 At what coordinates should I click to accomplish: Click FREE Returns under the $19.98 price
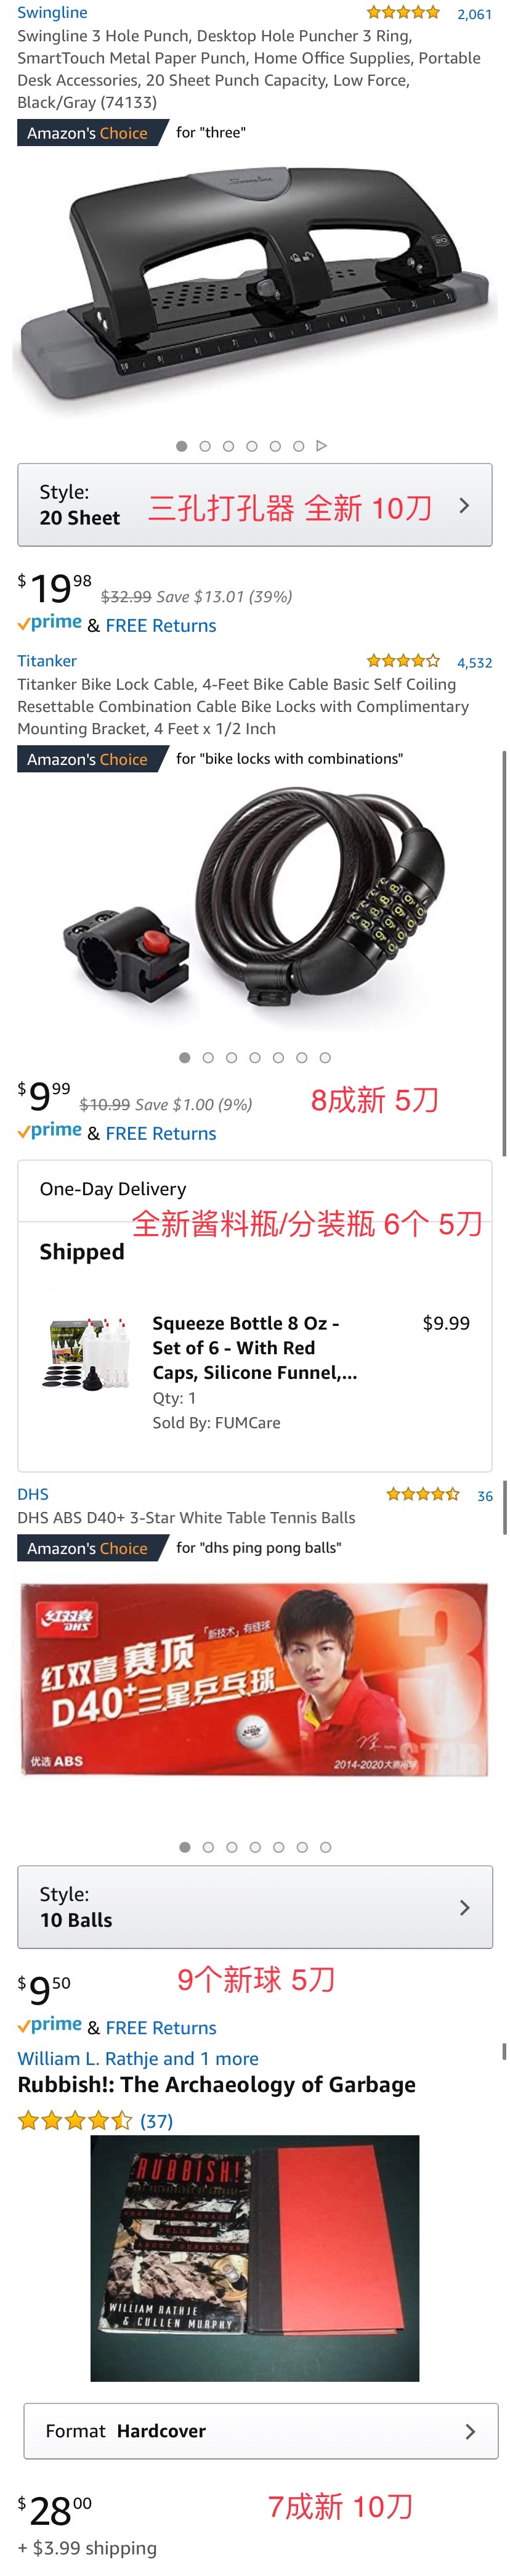161,626
